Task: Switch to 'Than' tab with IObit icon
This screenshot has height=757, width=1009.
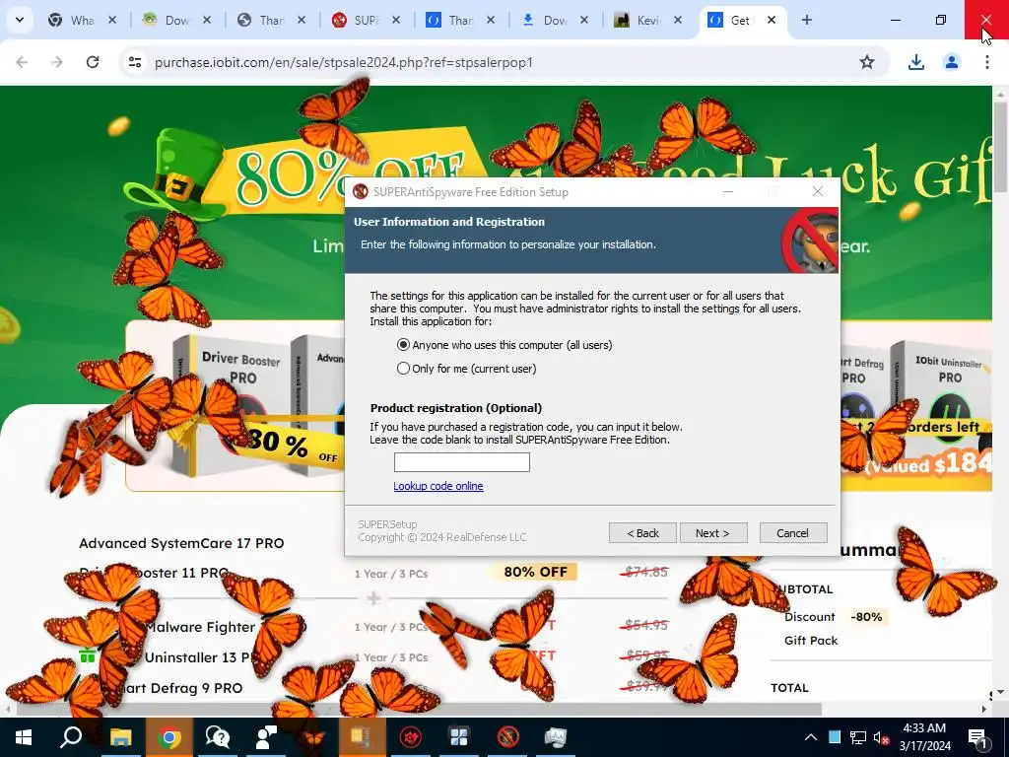Action: 449,20
